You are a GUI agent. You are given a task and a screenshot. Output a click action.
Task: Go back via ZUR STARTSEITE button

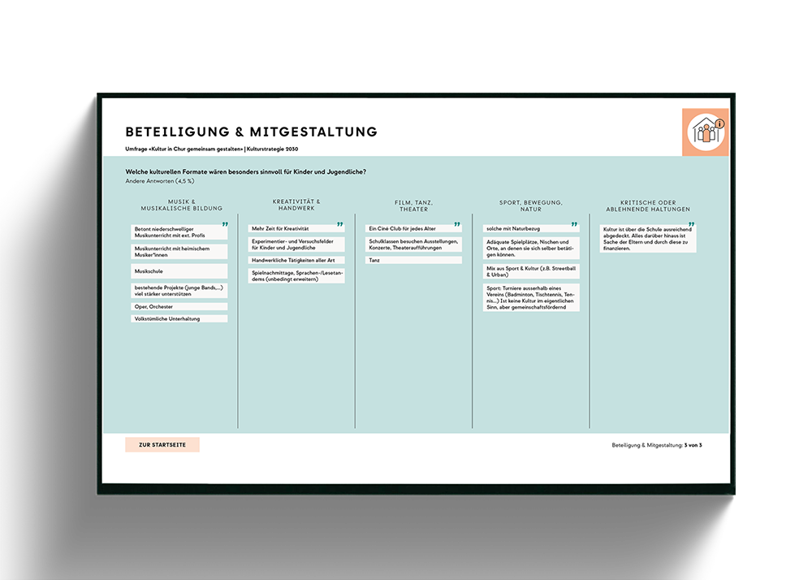[162, 445]
